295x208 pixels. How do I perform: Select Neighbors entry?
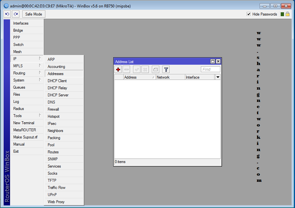coord(64,131)
